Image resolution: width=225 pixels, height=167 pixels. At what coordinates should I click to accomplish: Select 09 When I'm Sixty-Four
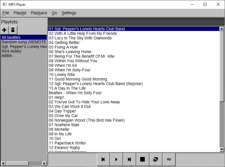pos(134,70)
